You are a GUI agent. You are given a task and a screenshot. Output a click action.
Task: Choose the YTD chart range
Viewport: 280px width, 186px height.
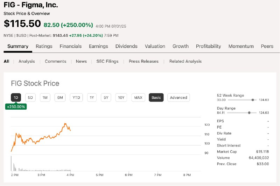click(76, 98)
